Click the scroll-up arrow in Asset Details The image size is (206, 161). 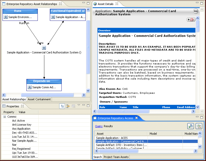(x=197, y=18)
